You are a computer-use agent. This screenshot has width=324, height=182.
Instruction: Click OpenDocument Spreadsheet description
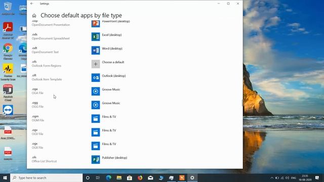click(51, 38)
